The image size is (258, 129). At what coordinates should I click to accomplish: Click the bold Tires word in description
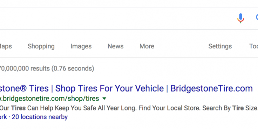pos(18,108)
